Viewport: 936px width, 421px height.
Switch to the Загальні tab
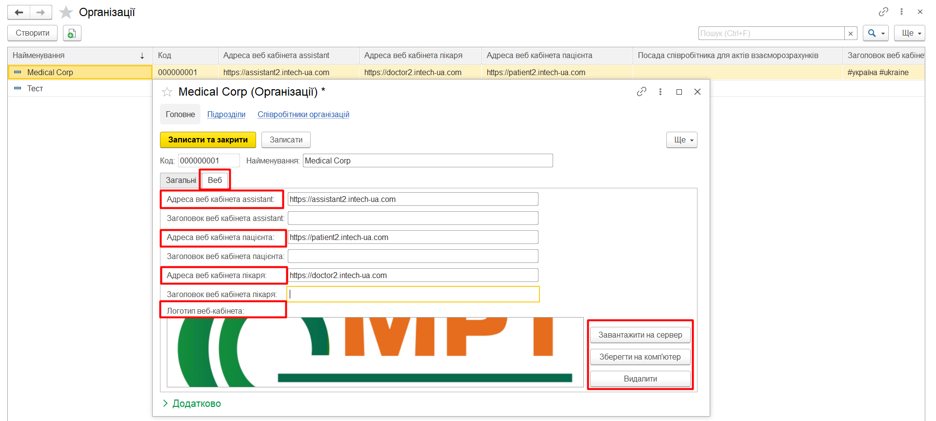click(x=180, y=180)
